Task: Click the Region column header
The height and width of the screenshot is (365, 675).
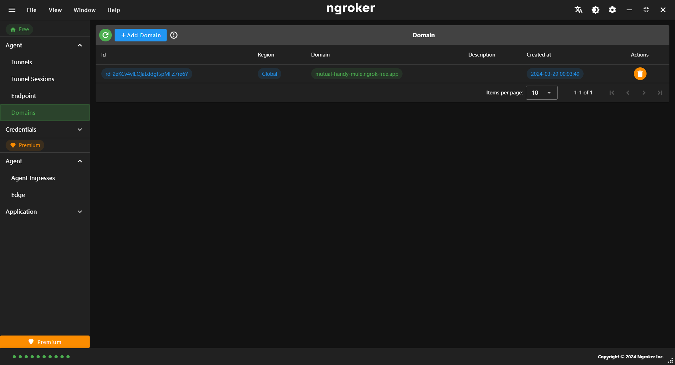Action: click(266, 55)
